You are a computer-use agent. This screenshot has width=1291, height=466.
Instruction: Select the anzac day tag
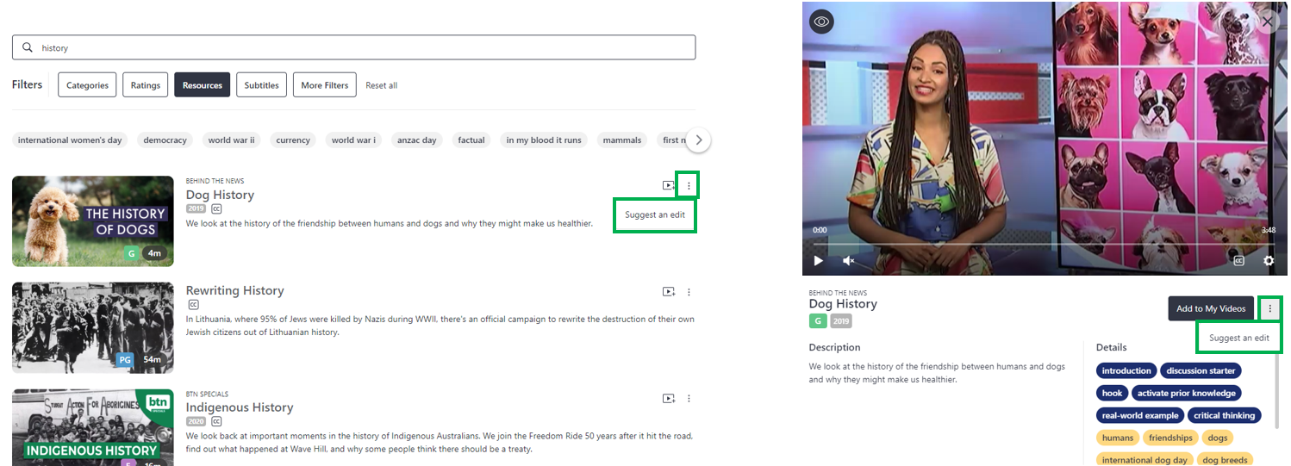coord(417,140)
